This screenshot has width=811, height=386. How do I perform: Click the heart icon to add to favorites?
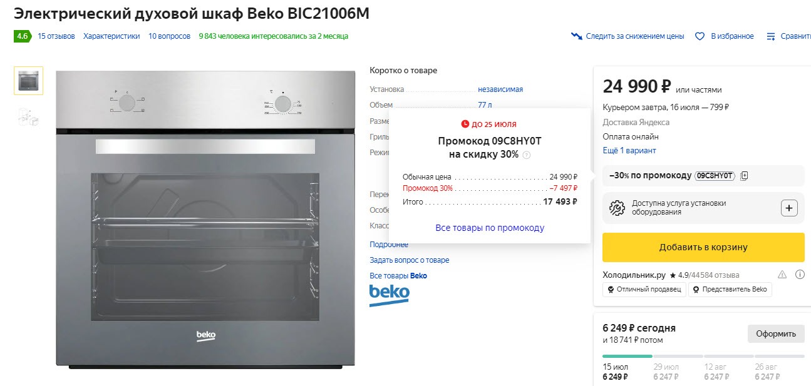pyautogui.click(x=700, y=36)
